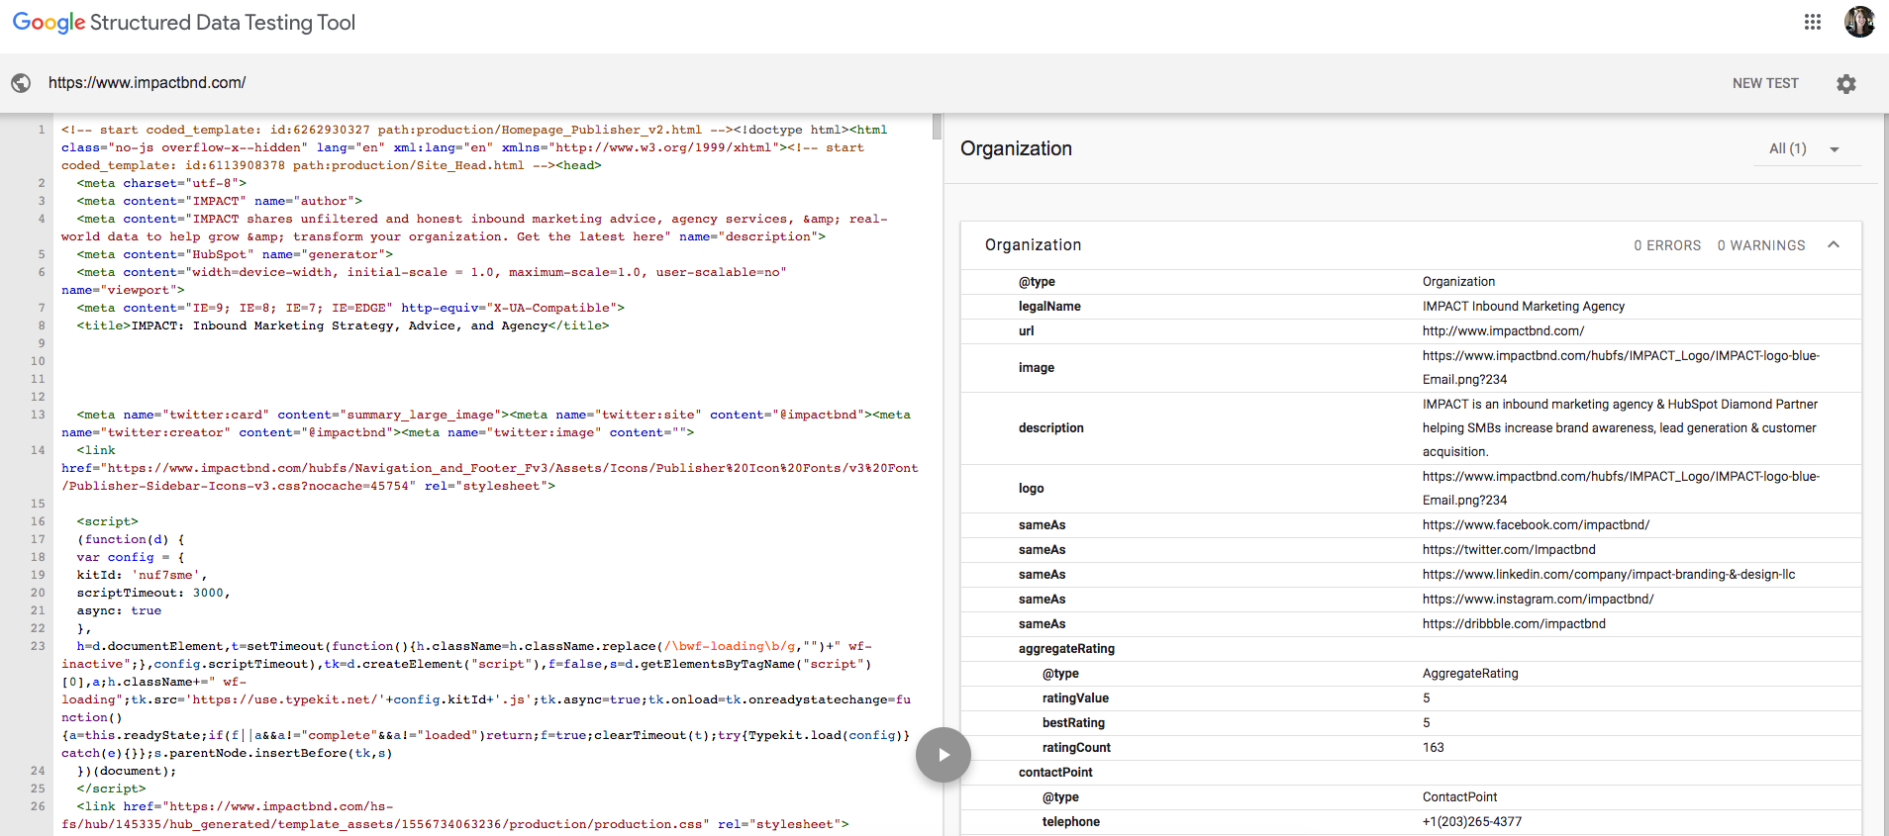Click the Twitter sameAs URL value
1889x836 pixels.
point(1509,550)
